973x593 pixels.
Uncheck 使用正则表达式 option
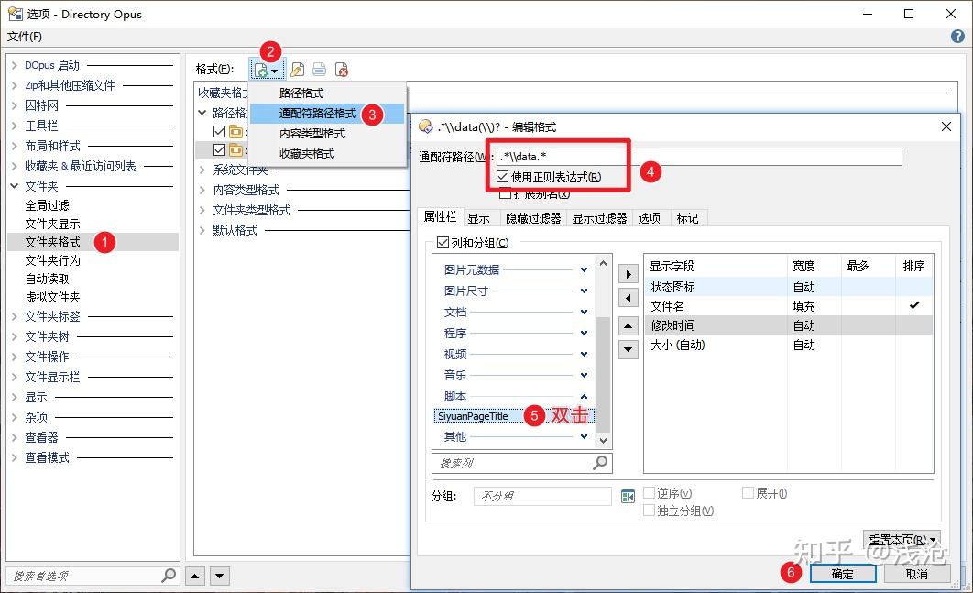[502, 174]
